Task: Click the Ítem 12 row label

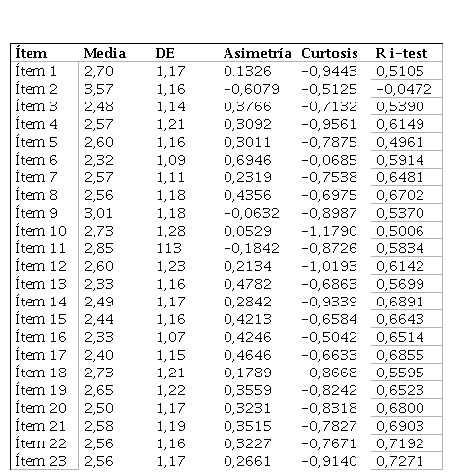Action: point(40,266)
